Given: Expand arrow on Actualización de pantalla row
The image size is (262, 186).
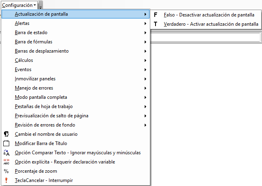Looking at the screenshot, I should click(145, 14).
